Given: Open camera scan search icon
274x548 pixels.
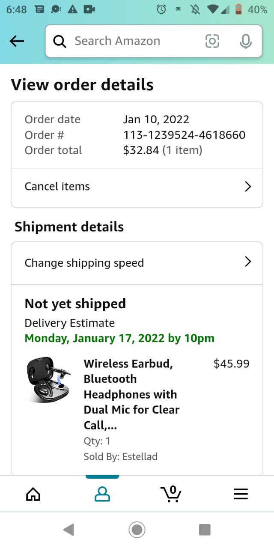Looking at the screenshot, I should 212,41.
